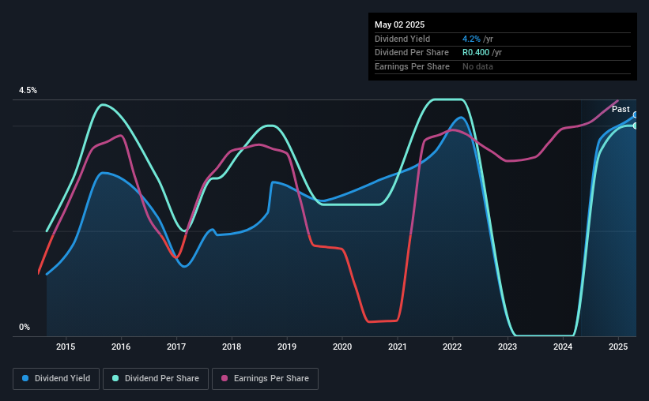The image size is (649, 401).
Task: Click the 2021 x-axis label
Action: (398, 347)
